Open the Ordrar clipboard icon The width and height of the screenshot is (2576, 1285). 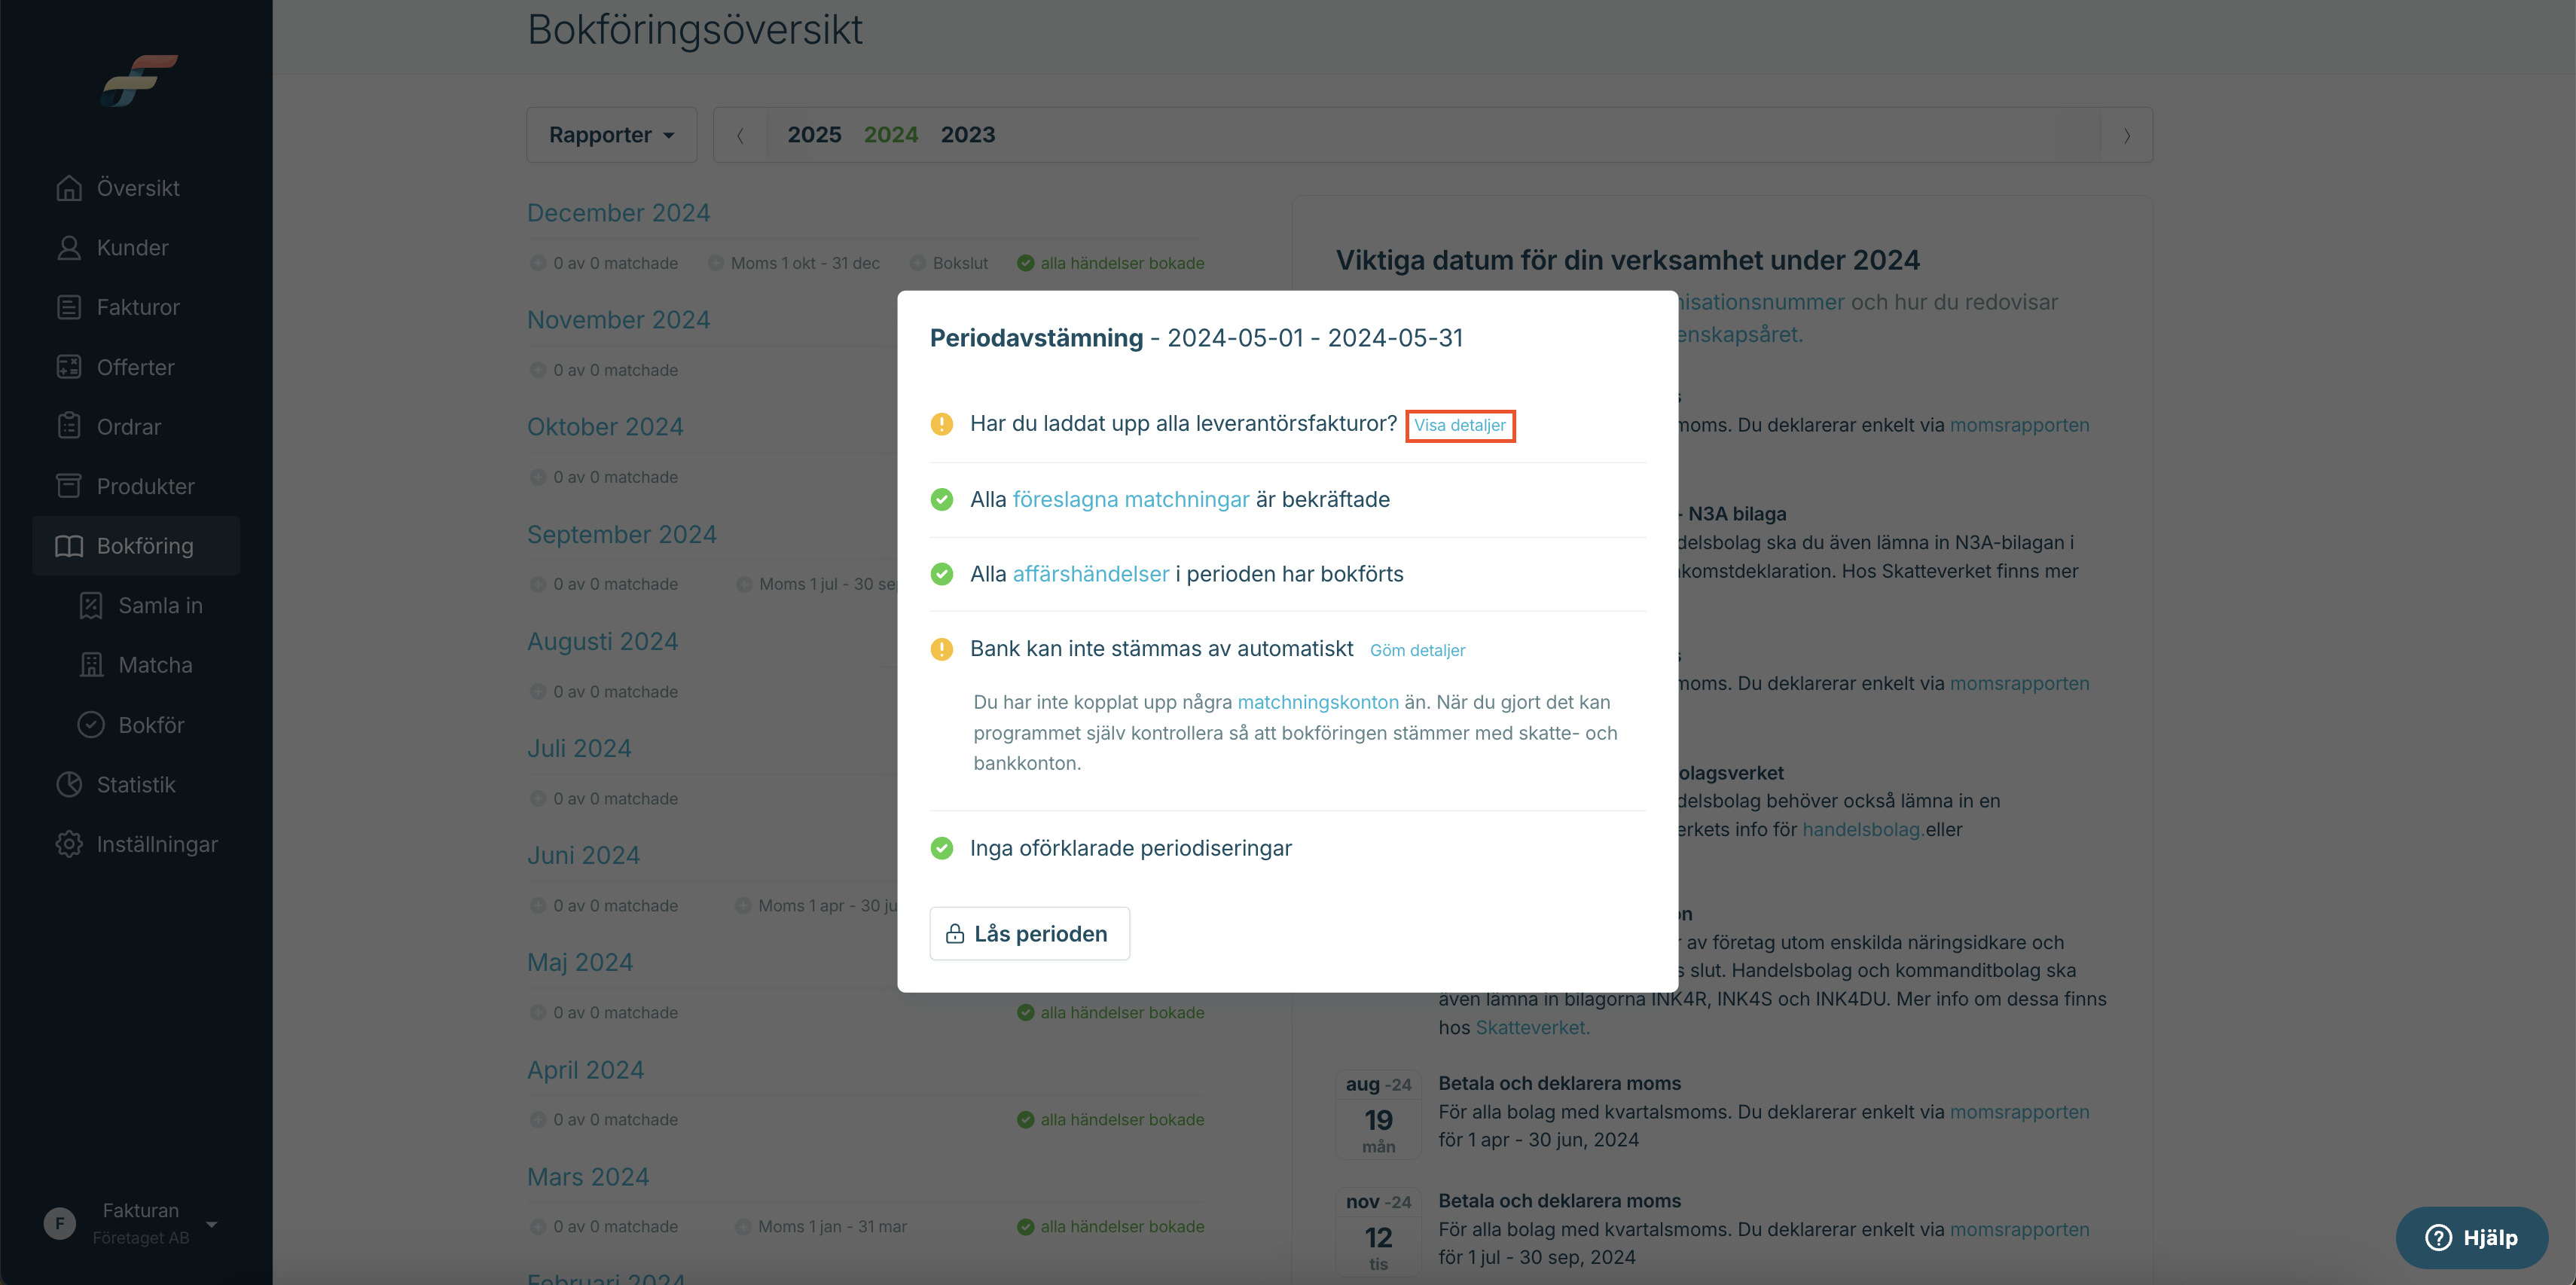pos(69,426)
